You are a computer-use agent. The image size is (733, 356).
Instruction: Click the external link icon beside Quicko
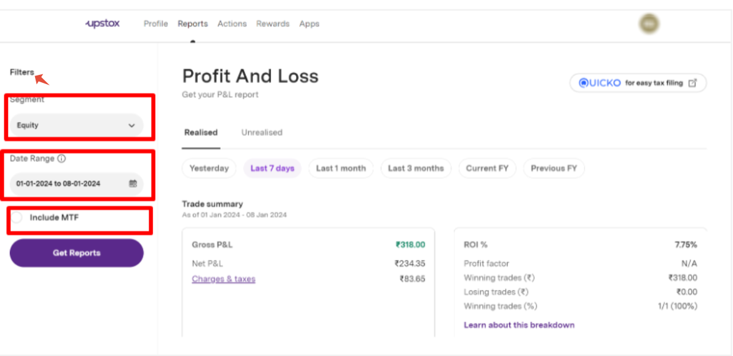click(693, 83)
